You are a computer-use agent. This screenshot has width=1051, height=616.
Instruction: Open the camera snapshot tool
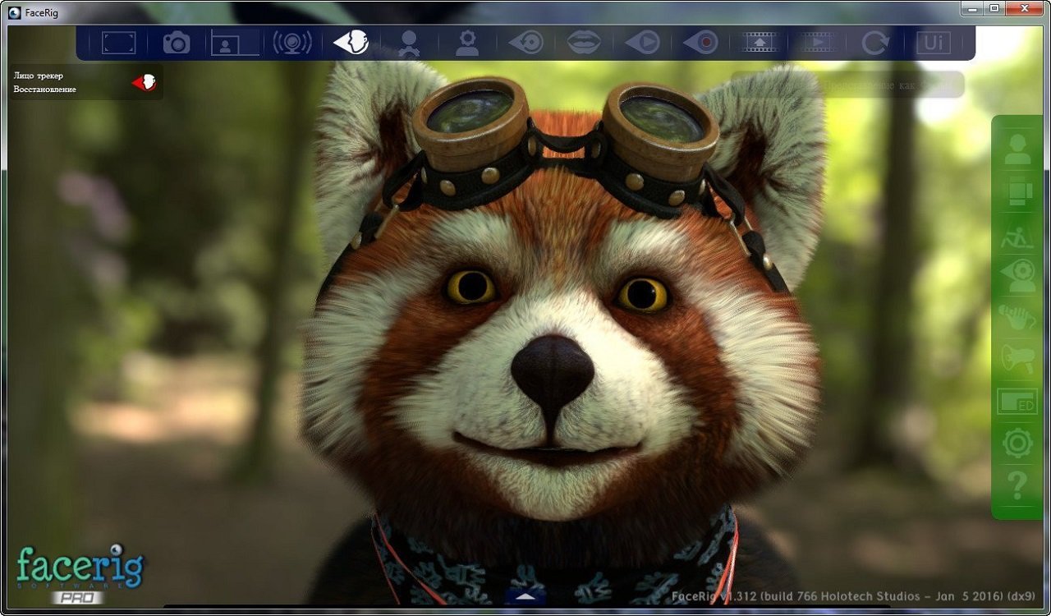175,43
